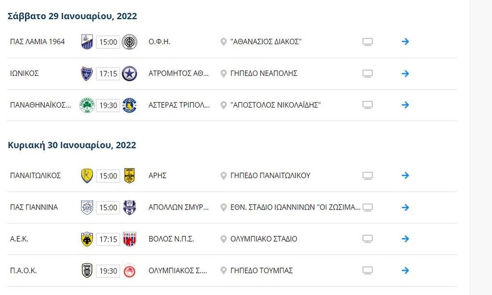This screenshot has width=492, height=295.
Task: Click the location pin for ΓΗΠΕΔΟ ΝΕΑΠΟΛΗΣ
Action: 222,74
